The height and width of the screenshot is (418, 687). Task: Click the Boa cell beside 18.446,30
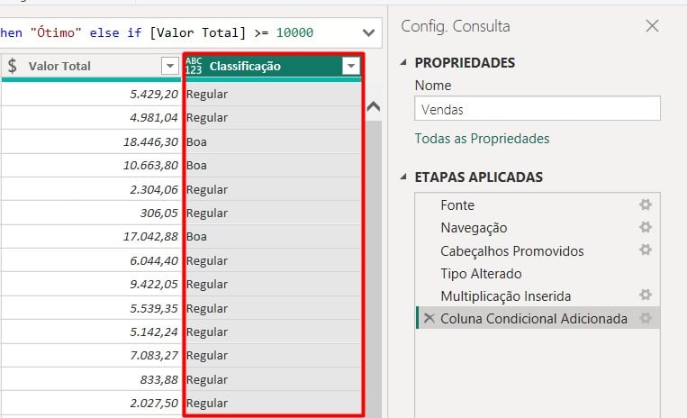point(273,141)
